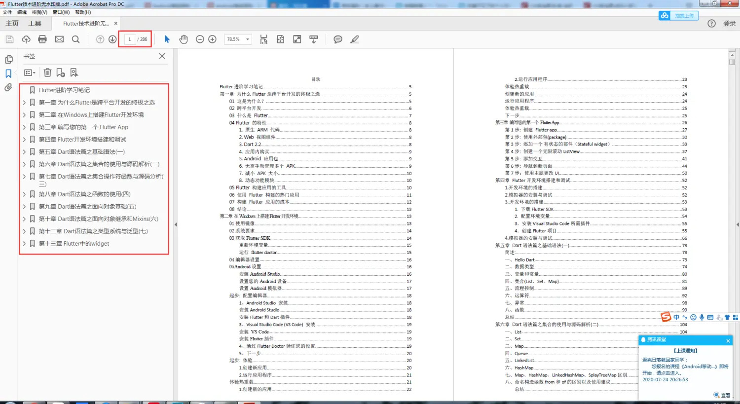Expand right tools pane arrow

click(x=738, y=224)
